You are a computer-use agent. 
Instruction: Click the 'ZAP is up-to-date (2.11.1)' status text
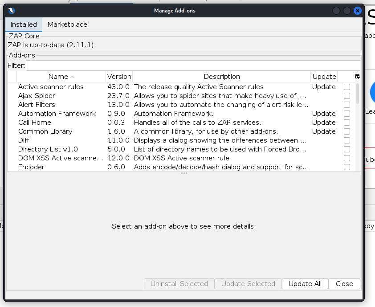[51, 45]
